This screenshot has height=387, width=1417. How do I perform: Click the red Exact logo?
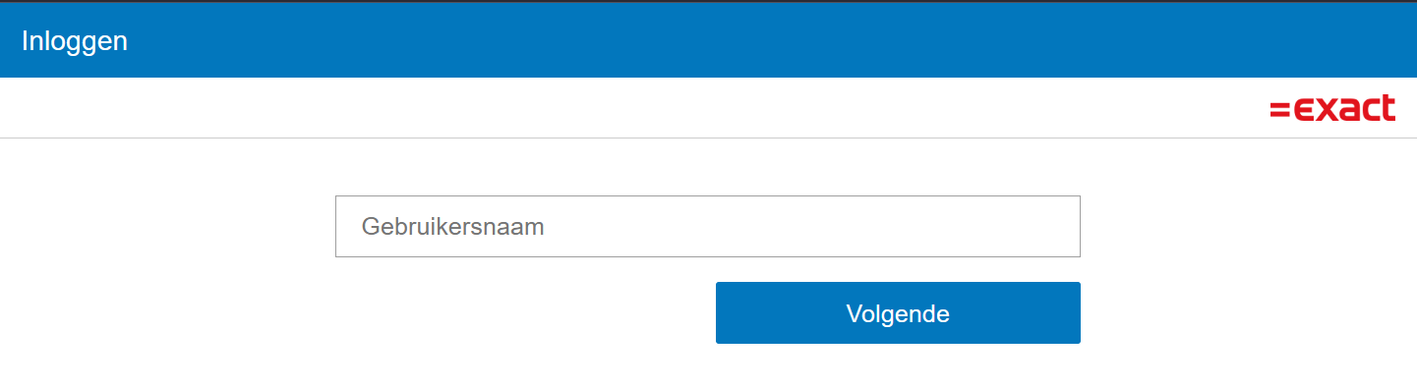click(x=1332, y=108)
